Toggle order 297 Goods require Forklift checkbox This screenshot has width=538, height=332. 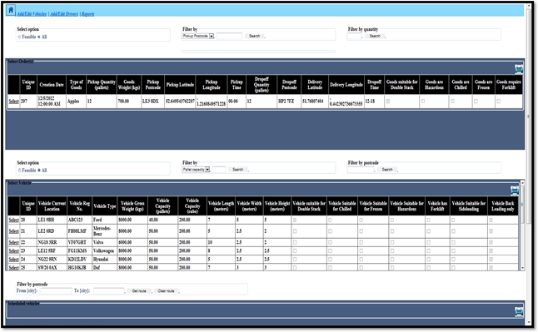(499, 102)
